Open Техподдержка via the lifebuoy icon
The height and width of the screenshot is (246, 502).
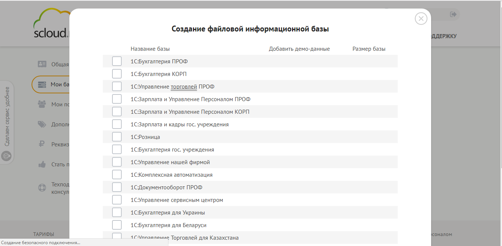(x=42, y=187)
